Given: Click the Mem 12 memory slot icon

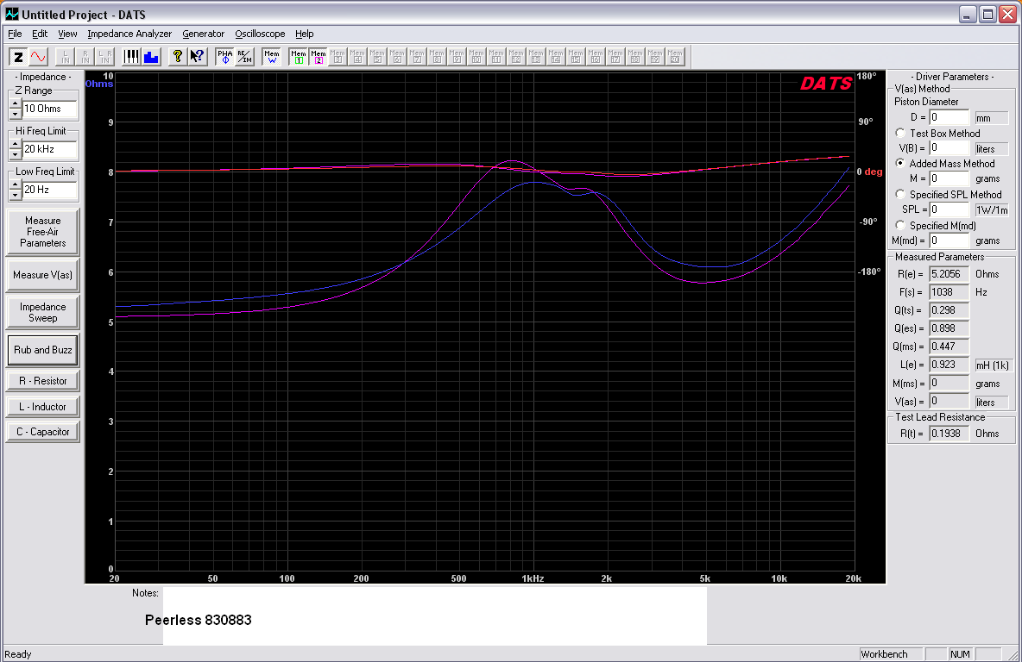Looking at the screenshot, I should click(x=516, y=57).
